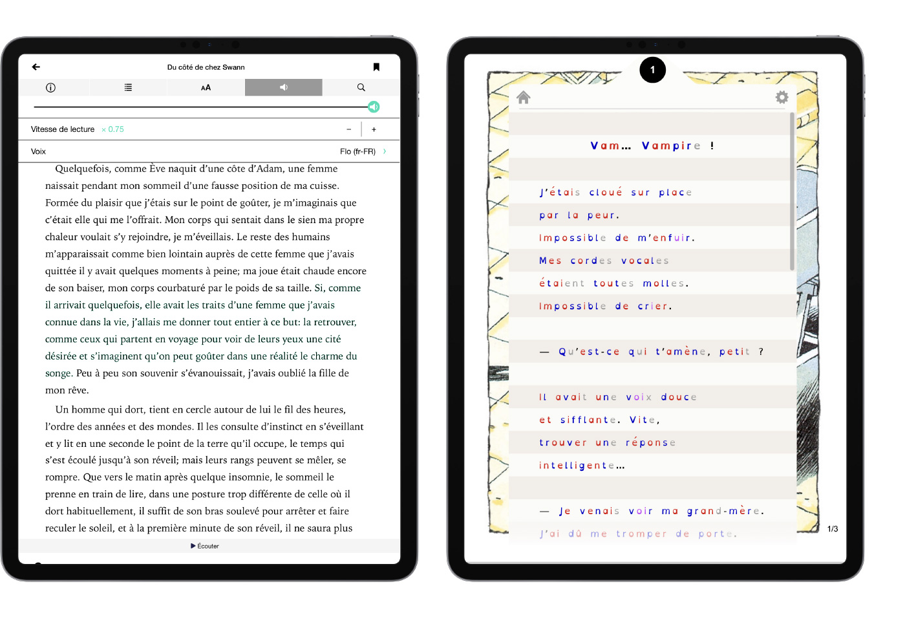Click the line 'Je venais voir ma grand-mère.'
This screenshot has height=617, width=905.
[652, 511]
